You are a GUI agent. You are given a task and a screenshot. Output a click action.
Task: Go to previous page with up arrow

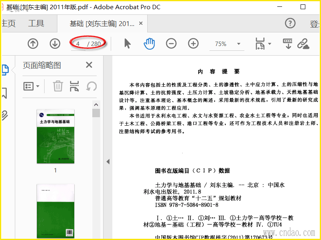point(33,44)
